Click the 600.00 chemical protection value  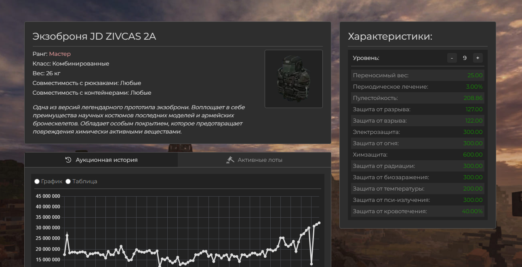point(473,155)
